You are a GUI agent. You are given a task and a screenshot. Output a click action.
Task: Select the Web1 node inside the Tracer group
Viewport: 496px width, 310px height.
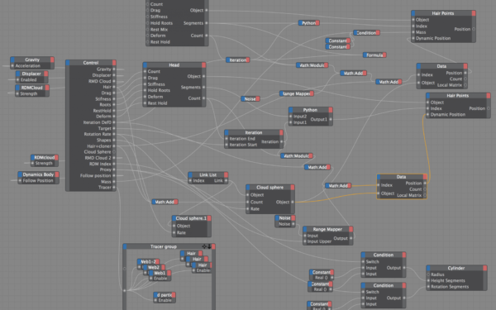[x=160, y=273]
